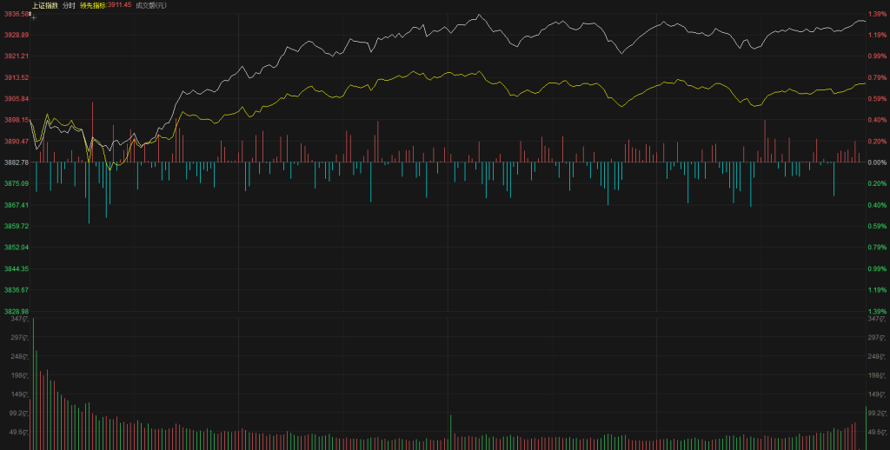
Task: Click the red 0.79% right axis label
Action: [x=876, y=77]
